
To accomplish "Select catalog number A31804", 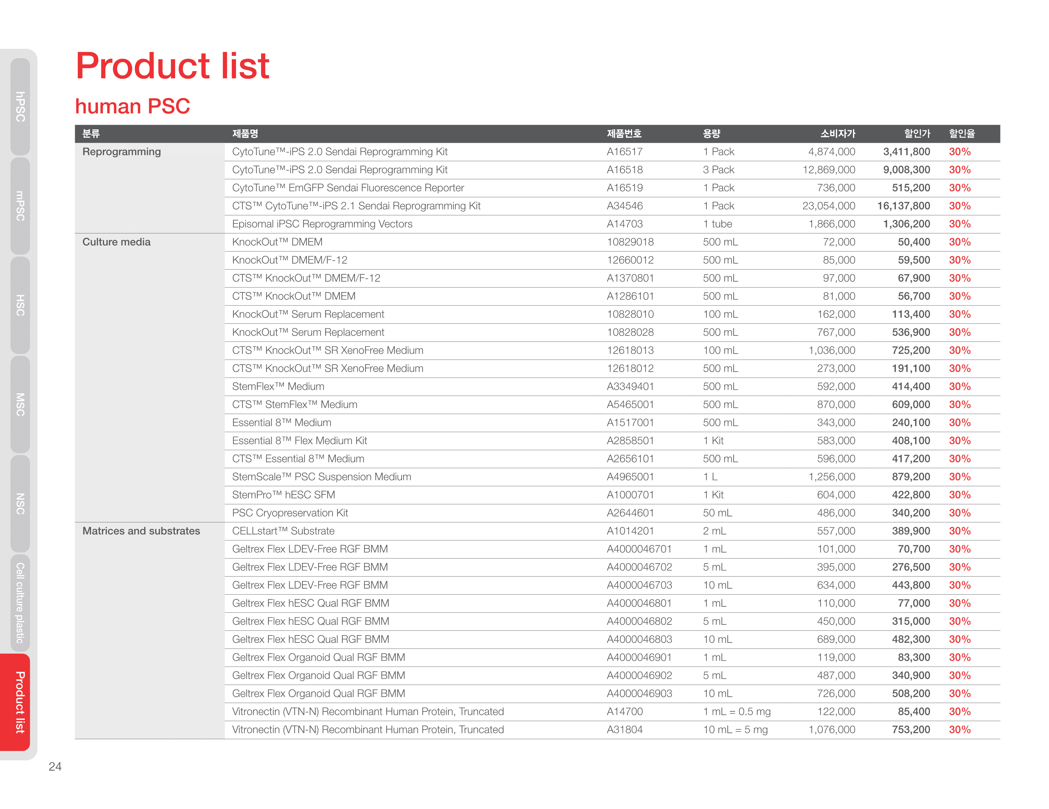I will coord(624,730).
